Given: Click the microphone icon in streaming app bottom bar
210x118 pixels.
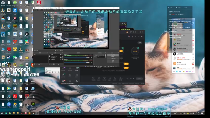Looking at the screenshot, I should (x=115, y=78).
